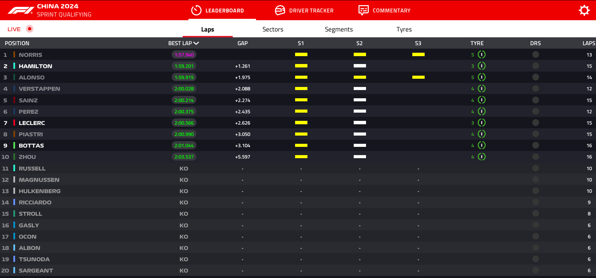Viewport: 596px width, 278px height.
Task: Click Bottas tyre compound icon
Action: click(x=482, y=145)
